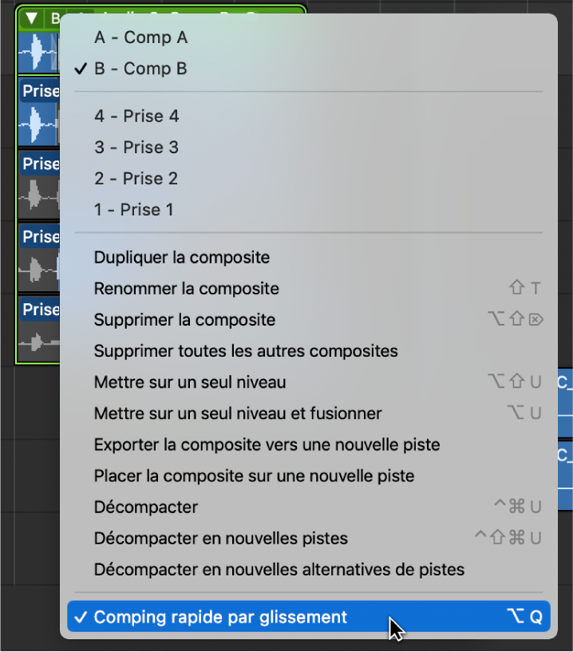Choose "Dupliquer la composite"
573x652 pixels.
[180, 257]
